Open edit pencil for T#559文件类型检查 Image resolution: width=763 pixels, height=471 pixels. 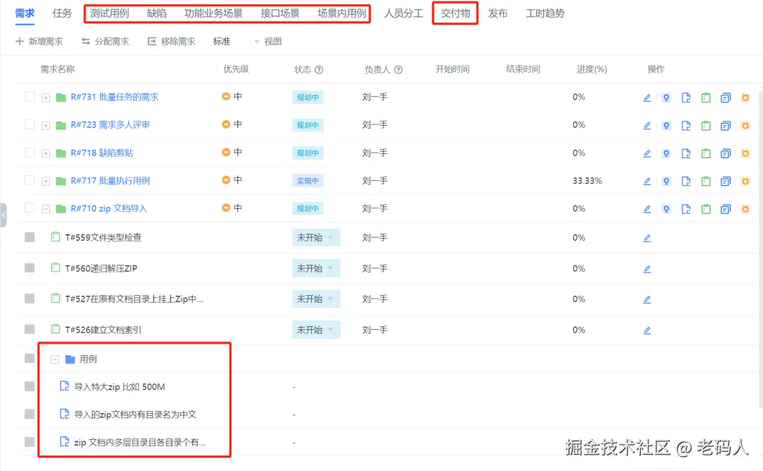[647, 238]
